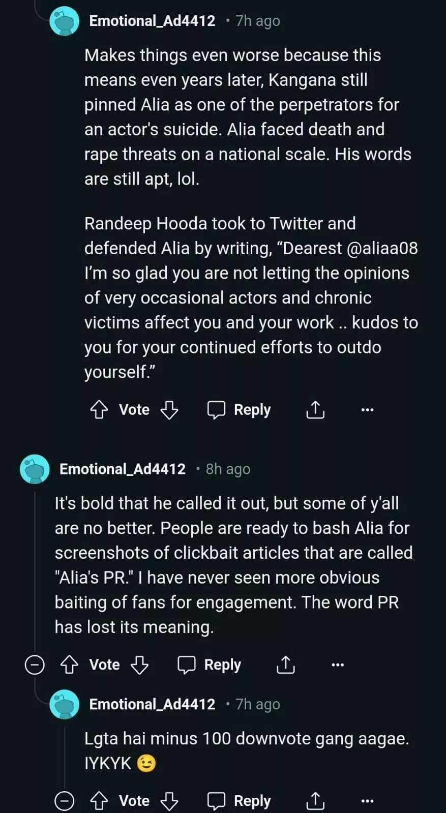
Task: Tap avatar on the 8h ago comment
Action: click(x=35, y=469)
